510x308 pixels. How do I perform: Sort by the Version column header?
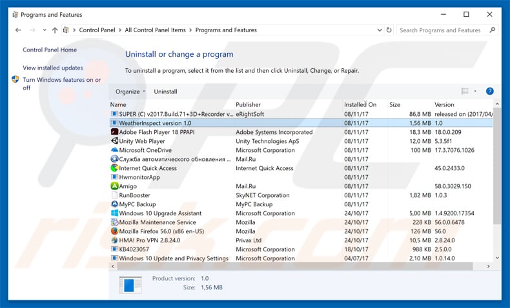444,104
